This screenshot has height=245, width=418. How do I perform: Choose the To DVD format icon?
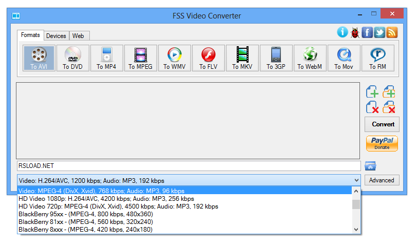tap(73, 58)
